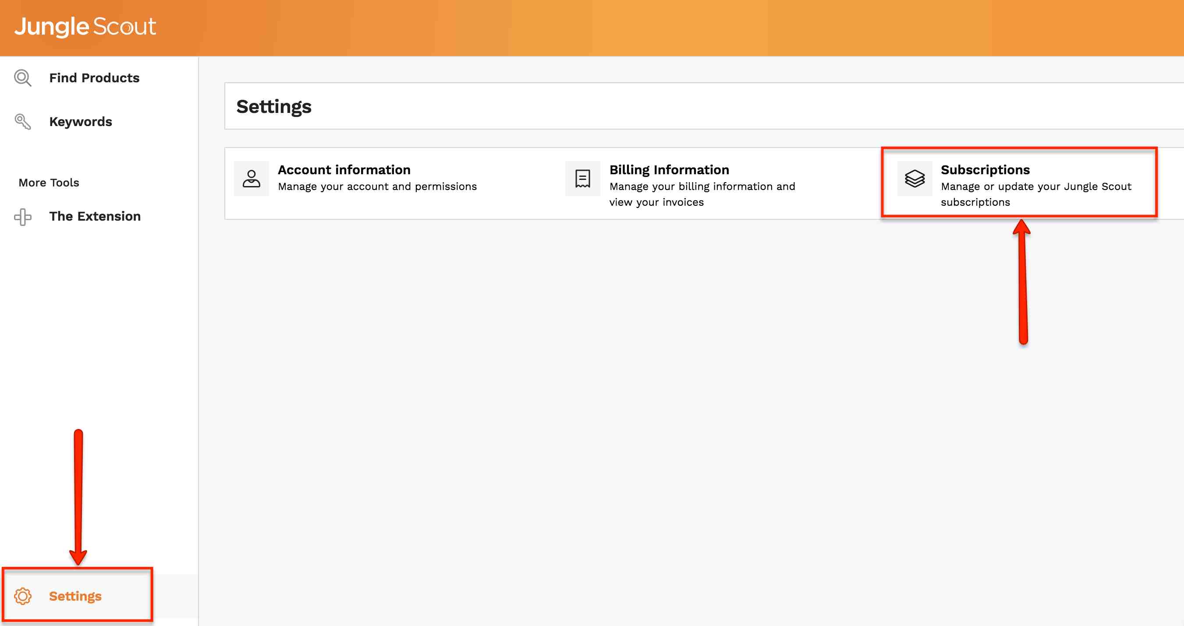Screen dimensions: 1184x626
Task: Click The Extension plus icon
Action: pos(22,217)
